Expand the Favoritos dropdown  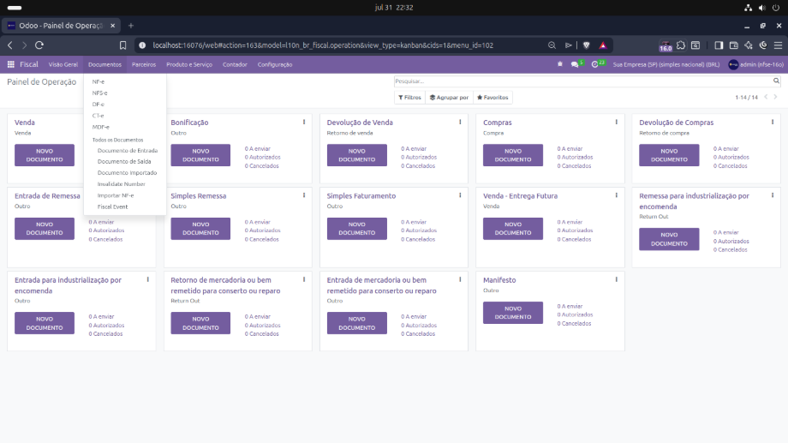493,98
